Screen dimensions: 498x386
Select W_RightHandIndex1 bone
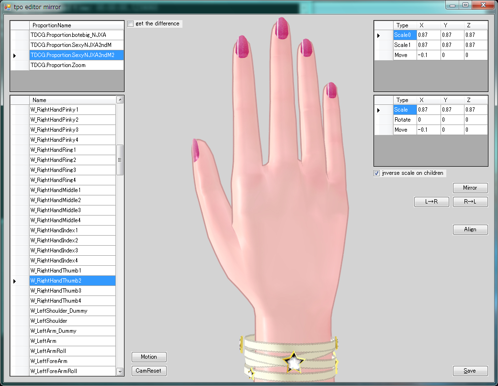(72, 230)
